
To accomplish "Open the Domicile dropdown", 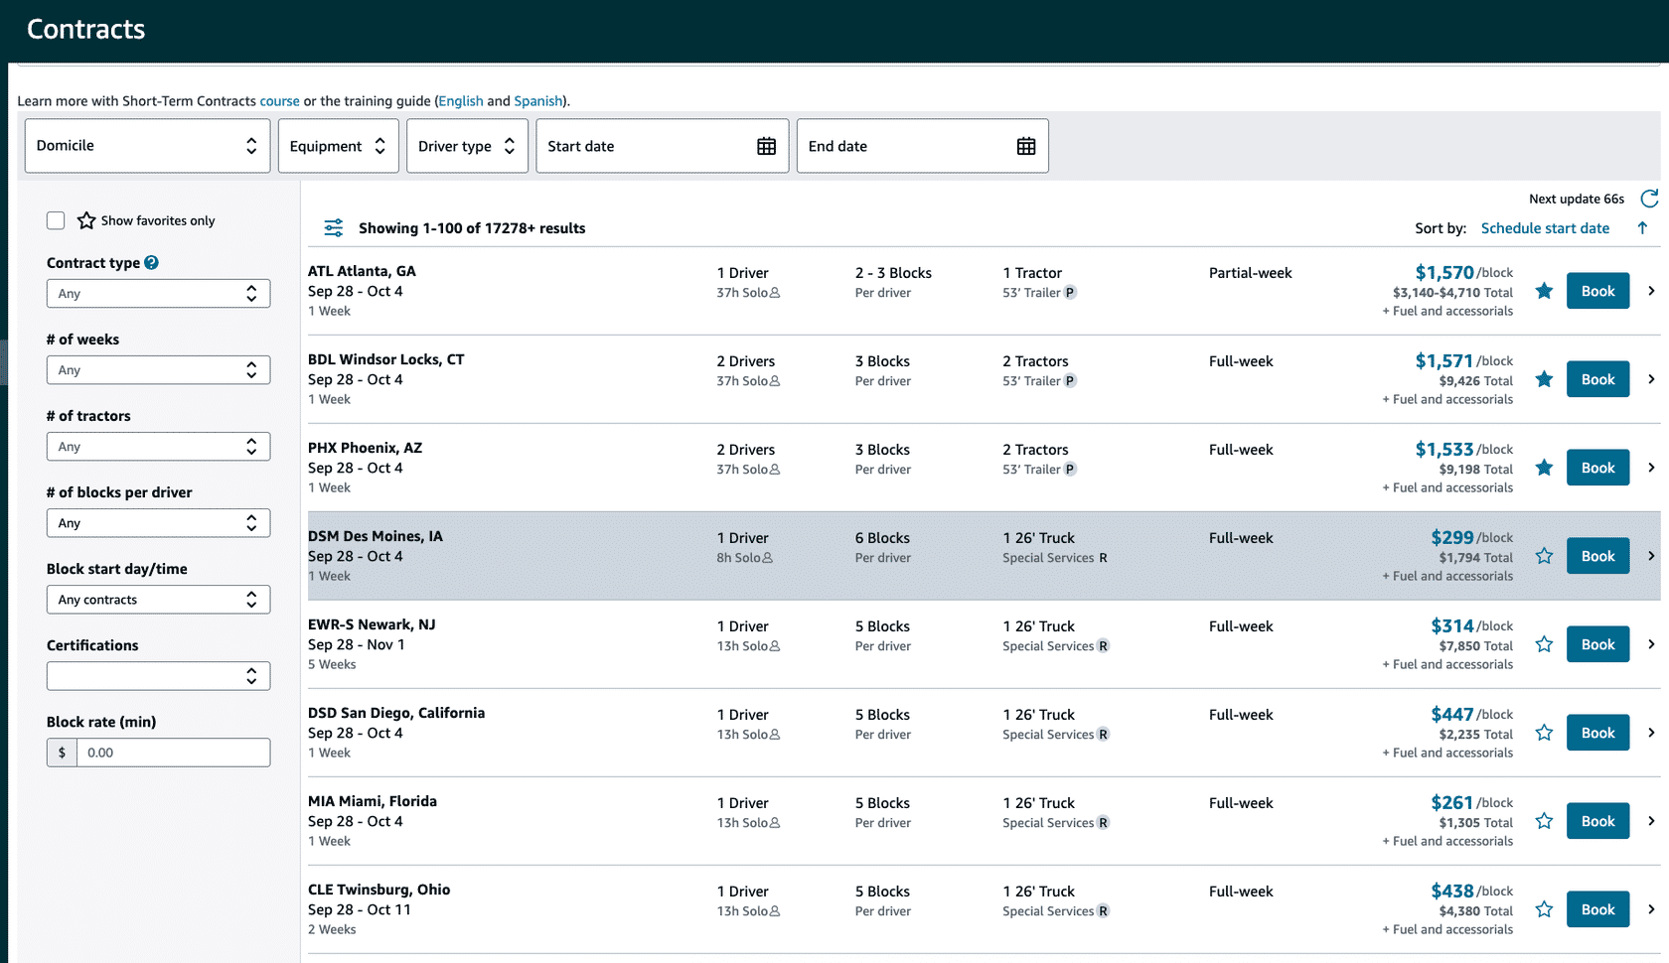I will tap(147, 146).
